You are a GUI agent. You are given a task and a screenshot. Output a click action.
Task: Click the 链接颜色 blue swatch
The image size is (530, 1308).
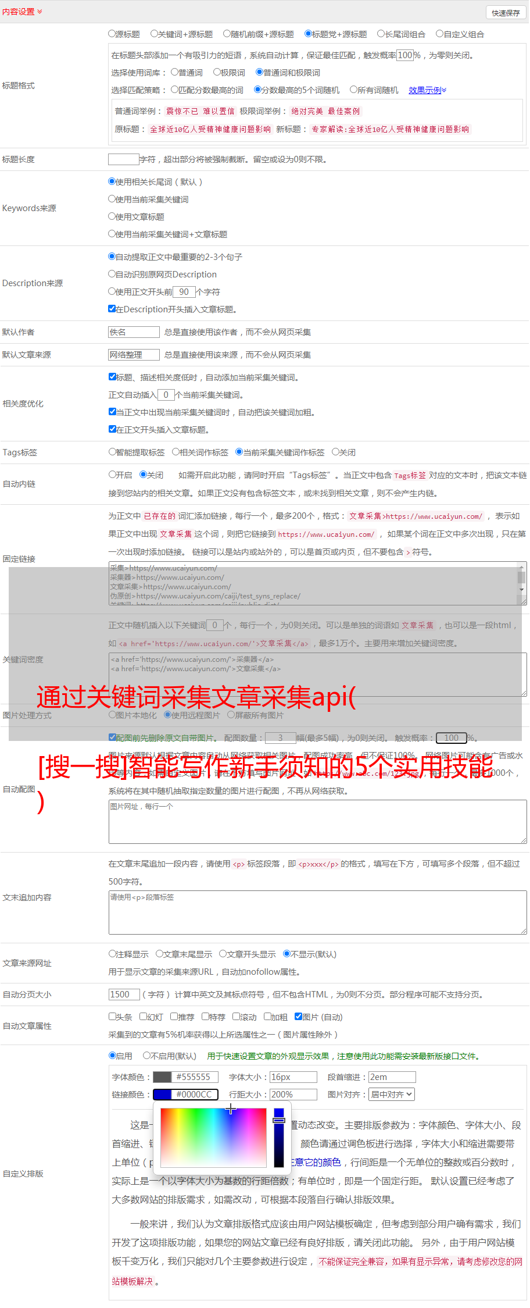click(x=162, y=1095)
